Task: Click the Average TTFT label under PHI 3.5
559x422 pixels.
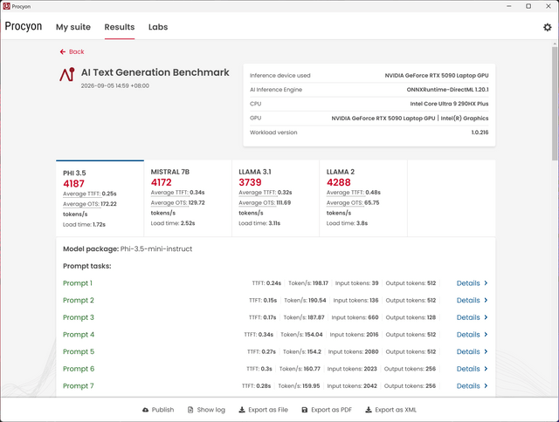Action: click(81, 194)
